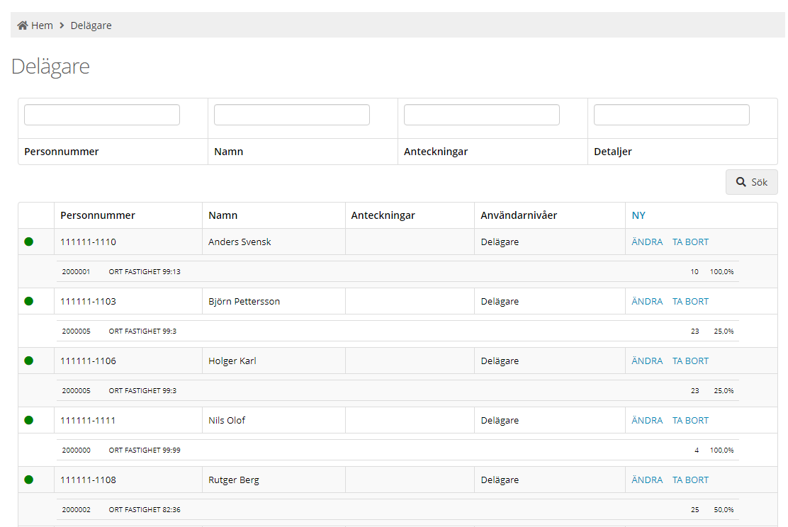Click the green status dot for Rutger Berg
Image resolution: width=788 pixels, height=527 pixels.
[x=29, y=480]
